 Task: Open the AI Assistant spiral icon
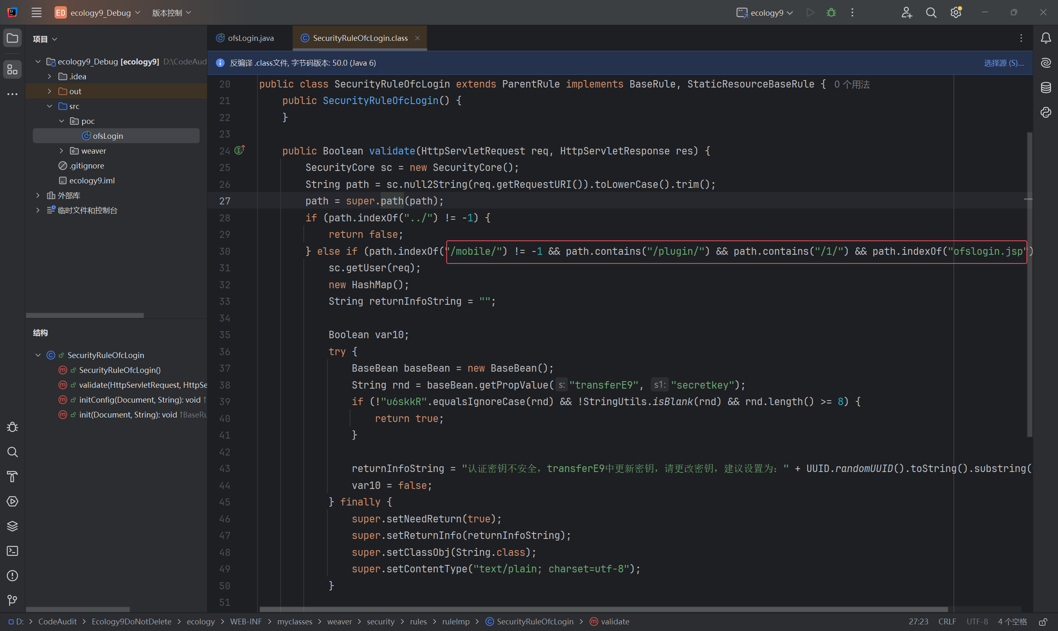point(1046,63)
